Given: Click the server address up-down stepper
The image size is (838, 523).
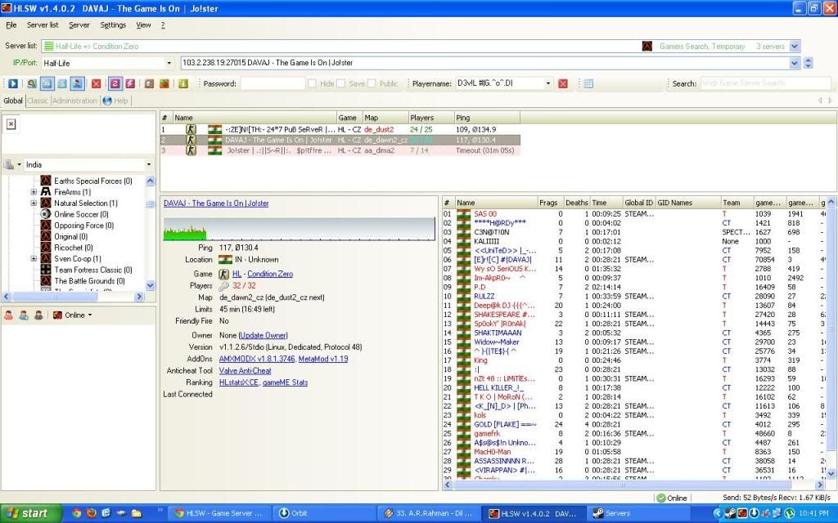Looking at the screenshot, I should pos(808,63).
